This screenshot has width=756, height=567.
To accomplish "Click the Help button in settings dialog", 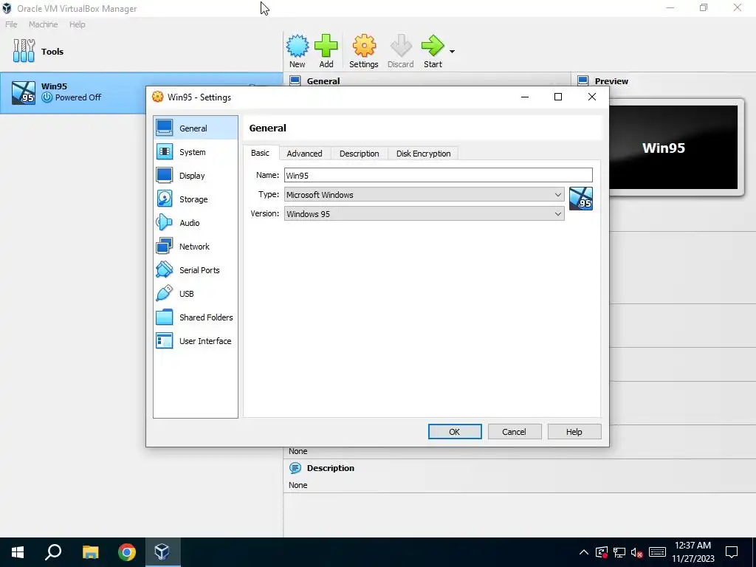I will click(574, 431).
